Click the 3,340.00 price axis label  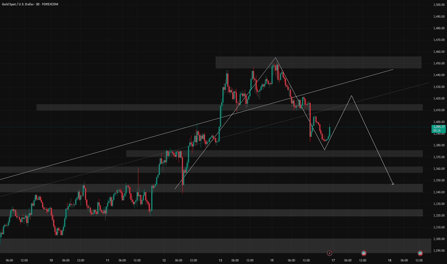pyautogui.click(x=439, y=192)
